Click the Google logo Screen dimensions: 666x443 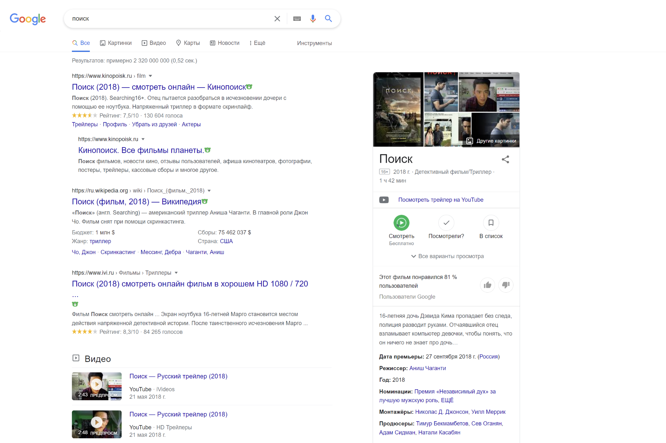[x=28, y=19]
